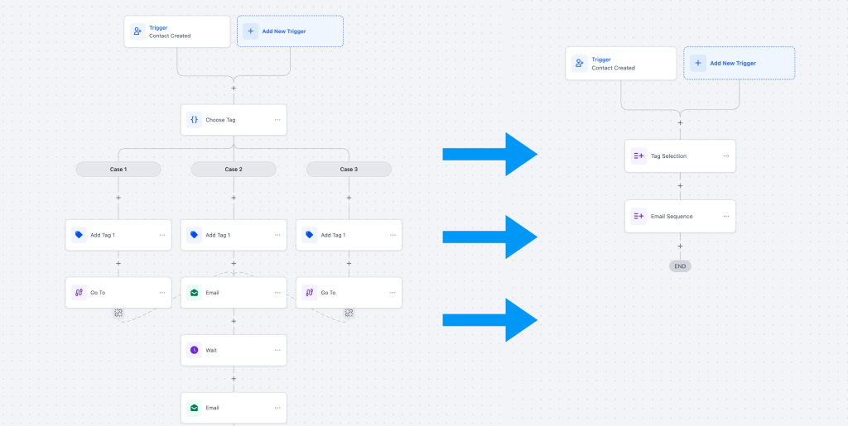Click unlink icon below Case 3 Go To

[x=349, y=313]
